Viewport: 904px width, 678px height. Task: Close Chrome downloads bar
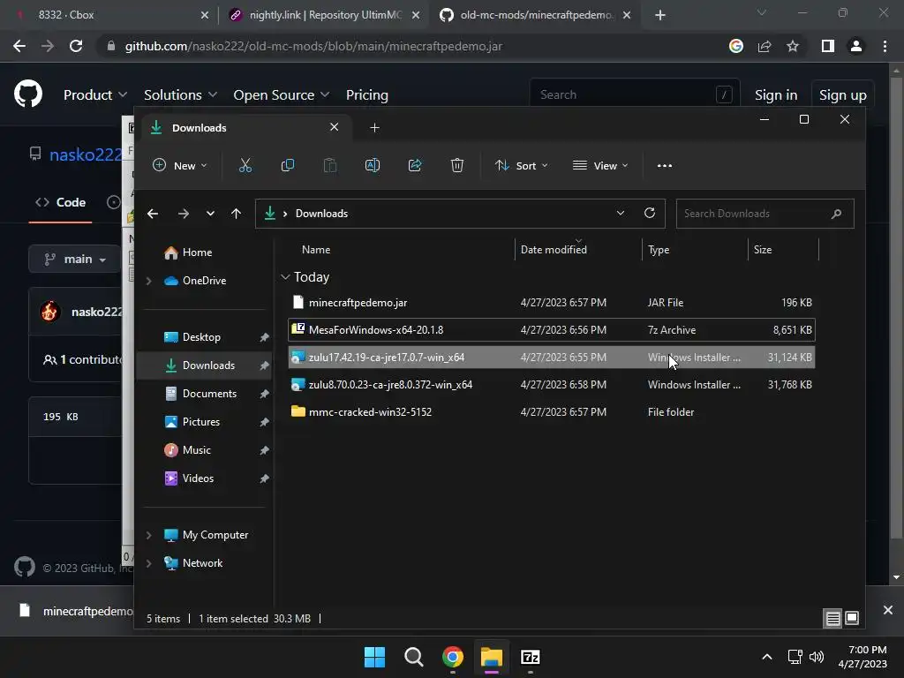[888, 610]
